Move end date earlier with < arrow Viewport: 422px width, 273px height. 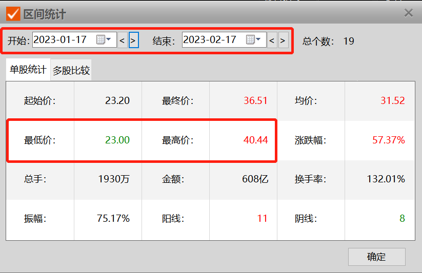(272, 40)
